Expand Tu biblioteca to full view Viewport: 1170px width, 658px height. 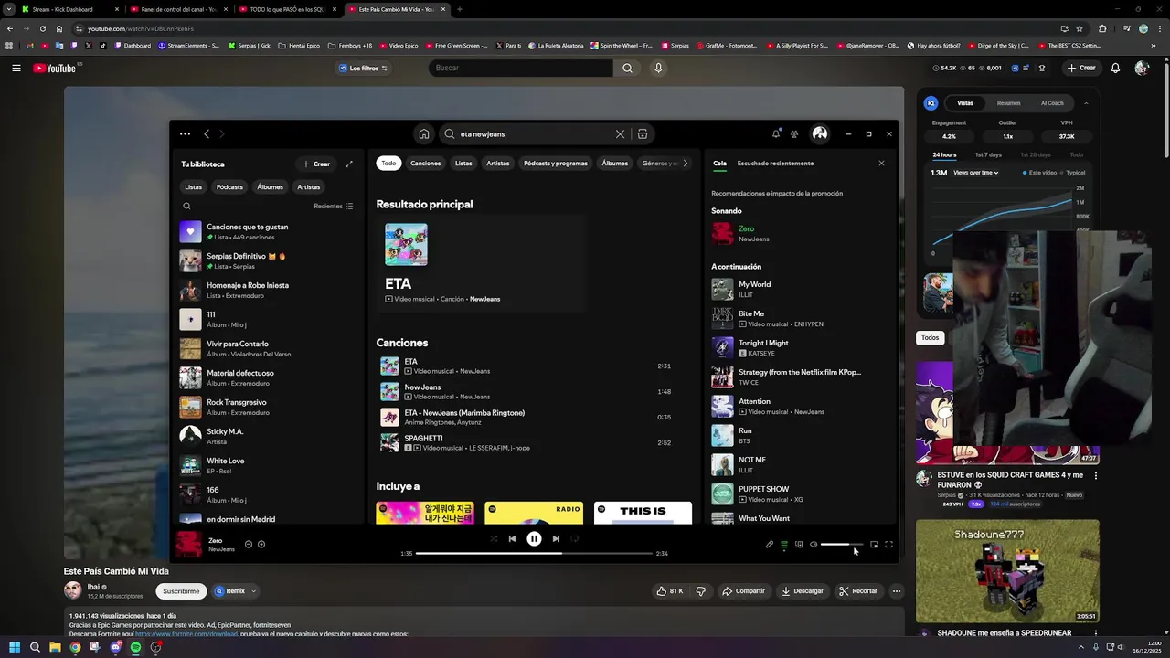point(349,164)
